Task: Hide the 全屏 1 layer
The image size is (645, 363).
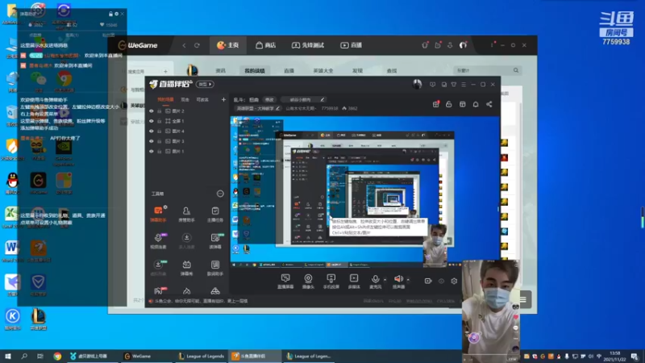Action: click(x=152, y=121)
